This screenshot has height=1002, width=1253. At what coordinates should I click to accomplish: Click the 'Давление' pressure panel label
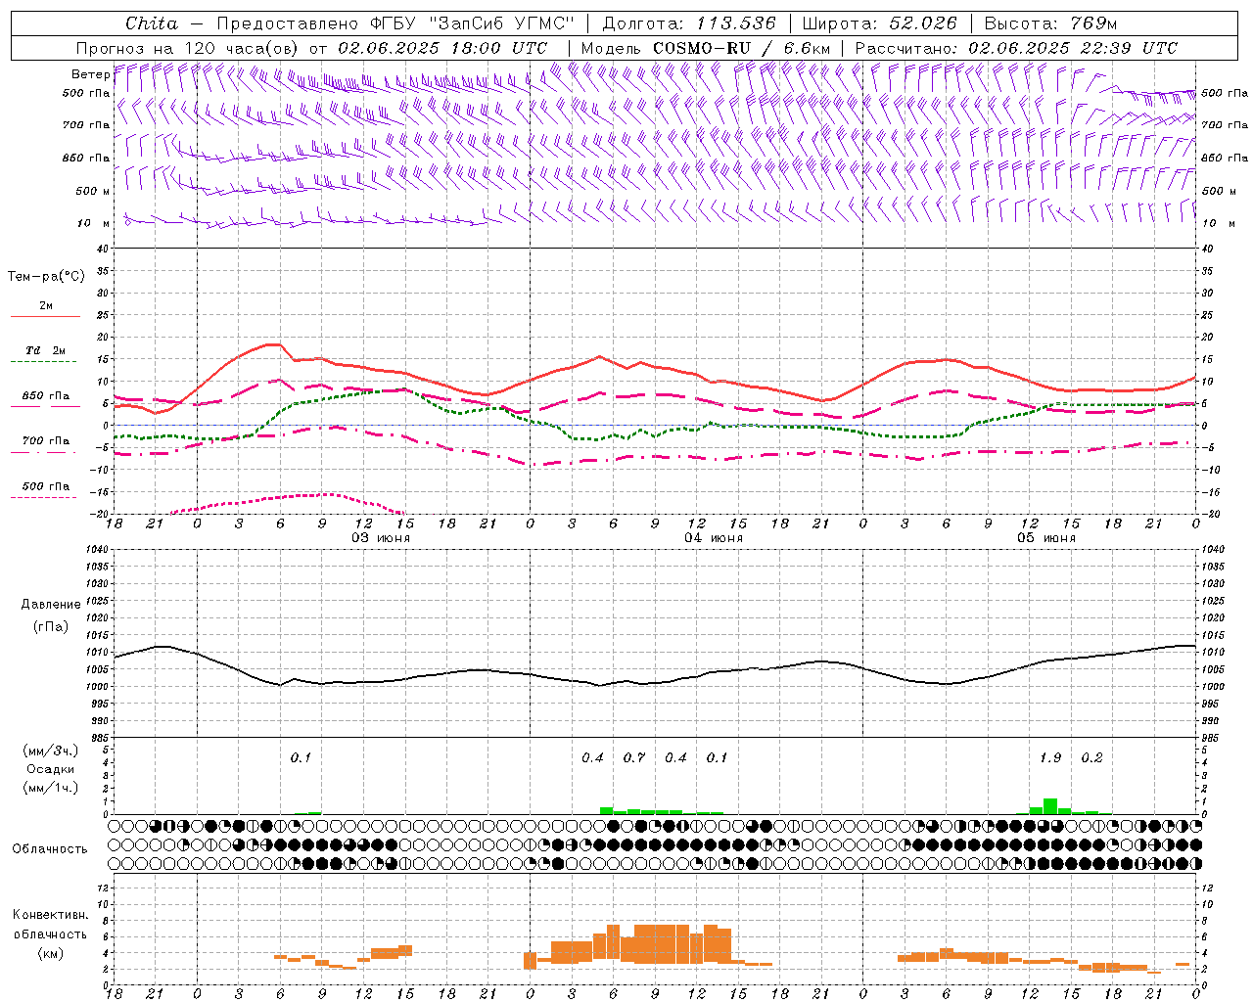tap(51, 605)
